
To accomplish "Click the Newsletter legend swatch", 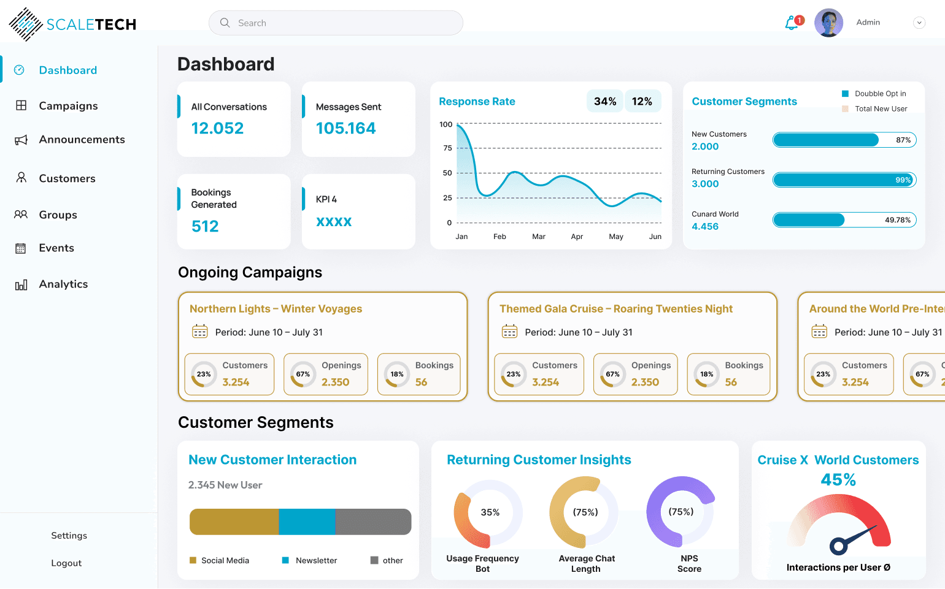I will tap(285, 560).
